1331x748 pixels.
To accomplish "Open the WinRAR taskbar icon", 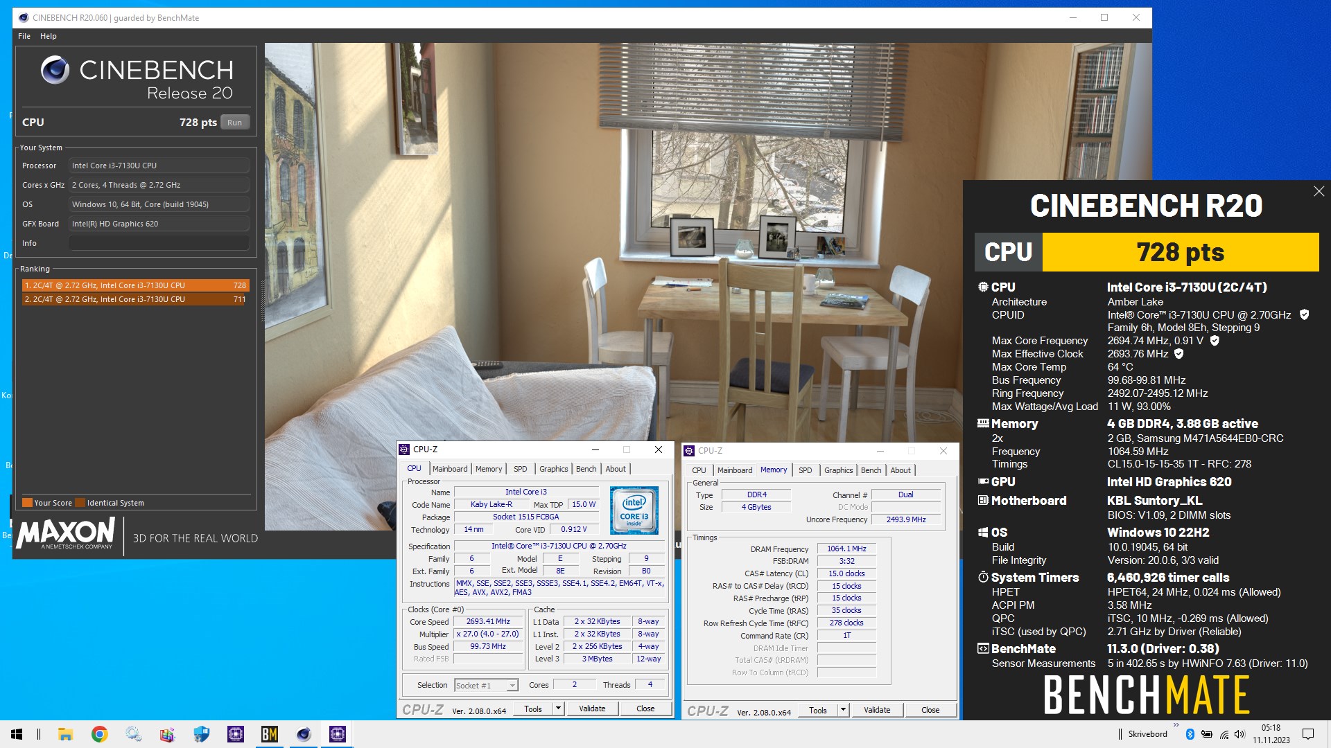I will tap(167, 734).
